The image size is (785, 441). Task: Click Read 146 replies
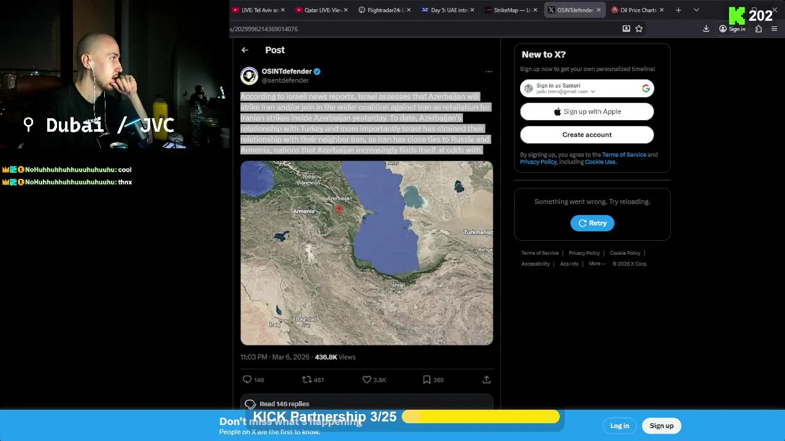367,404
